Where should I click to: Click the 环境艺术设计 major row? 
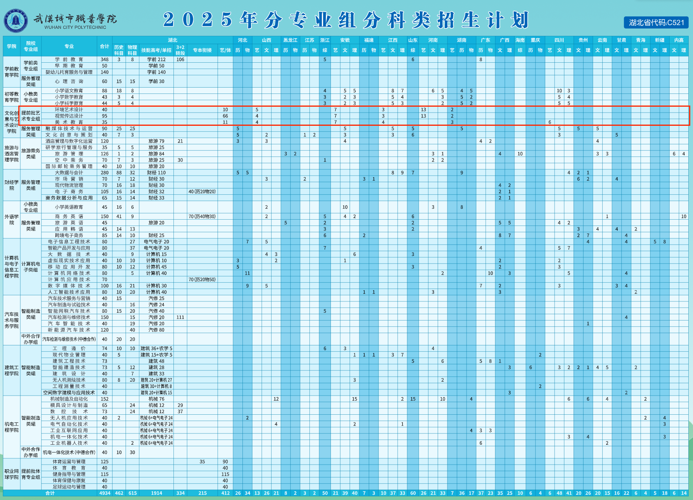click(x=69, y=109)
